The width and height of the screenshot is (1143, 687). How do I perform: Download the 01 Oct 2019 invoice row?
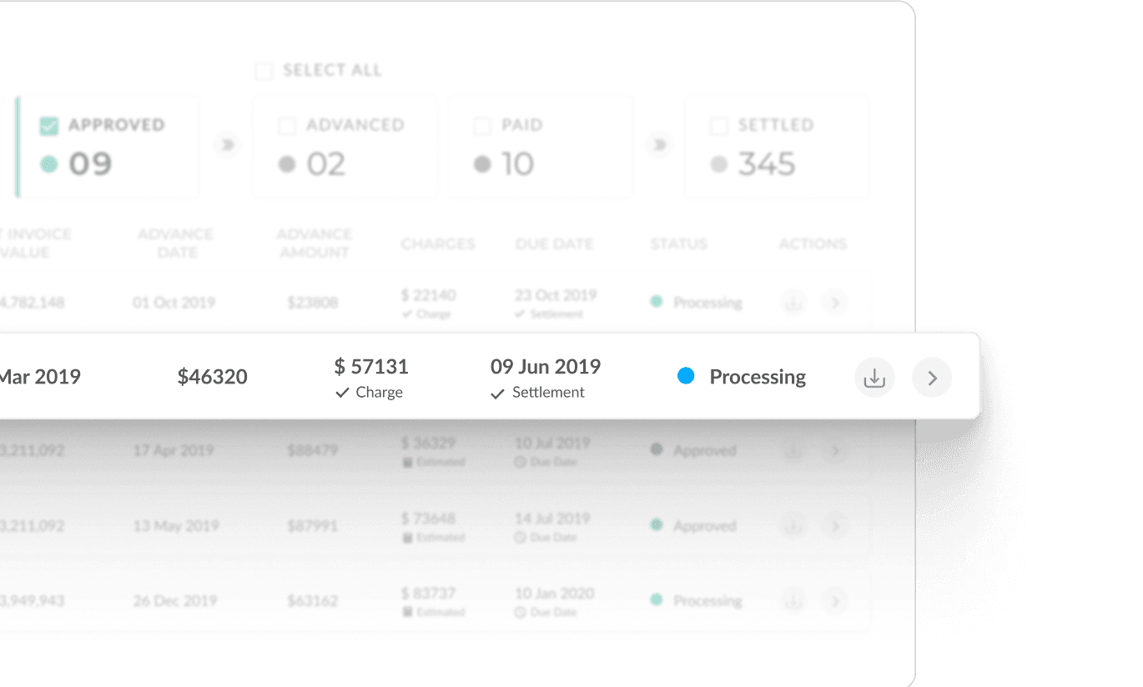(x=792, y=302)
